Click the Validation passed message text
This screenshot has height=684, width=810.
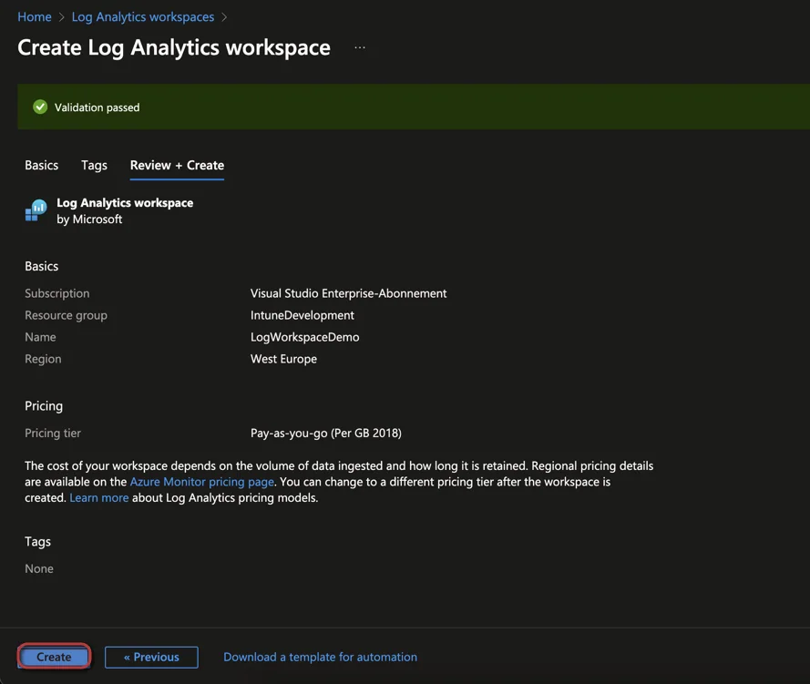point(97,107)
